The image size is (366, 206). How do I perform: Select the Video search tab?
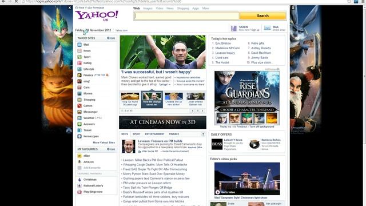click(160, 9)
